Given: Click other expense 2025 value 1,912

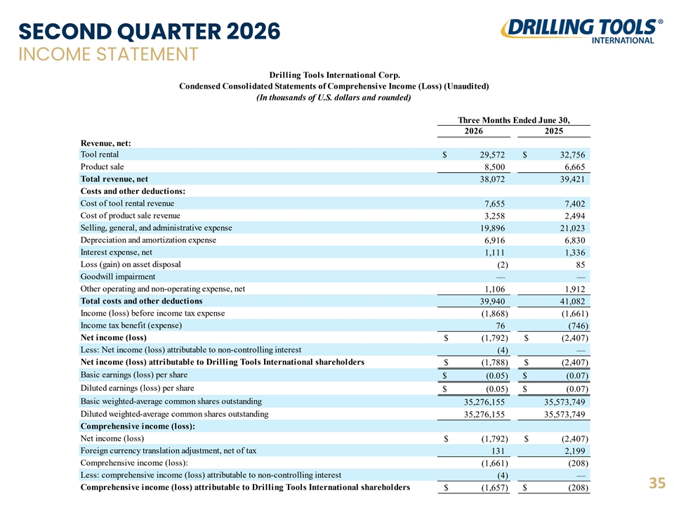Looking at the screenshot, I should pos(575,289).
